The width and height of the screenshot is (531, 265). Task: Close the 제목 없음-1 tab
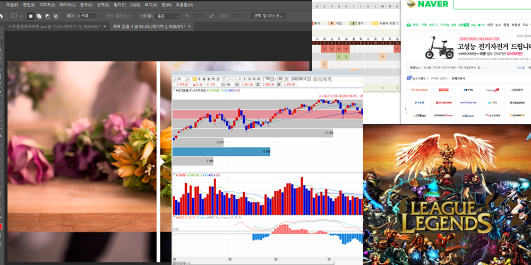190,26
